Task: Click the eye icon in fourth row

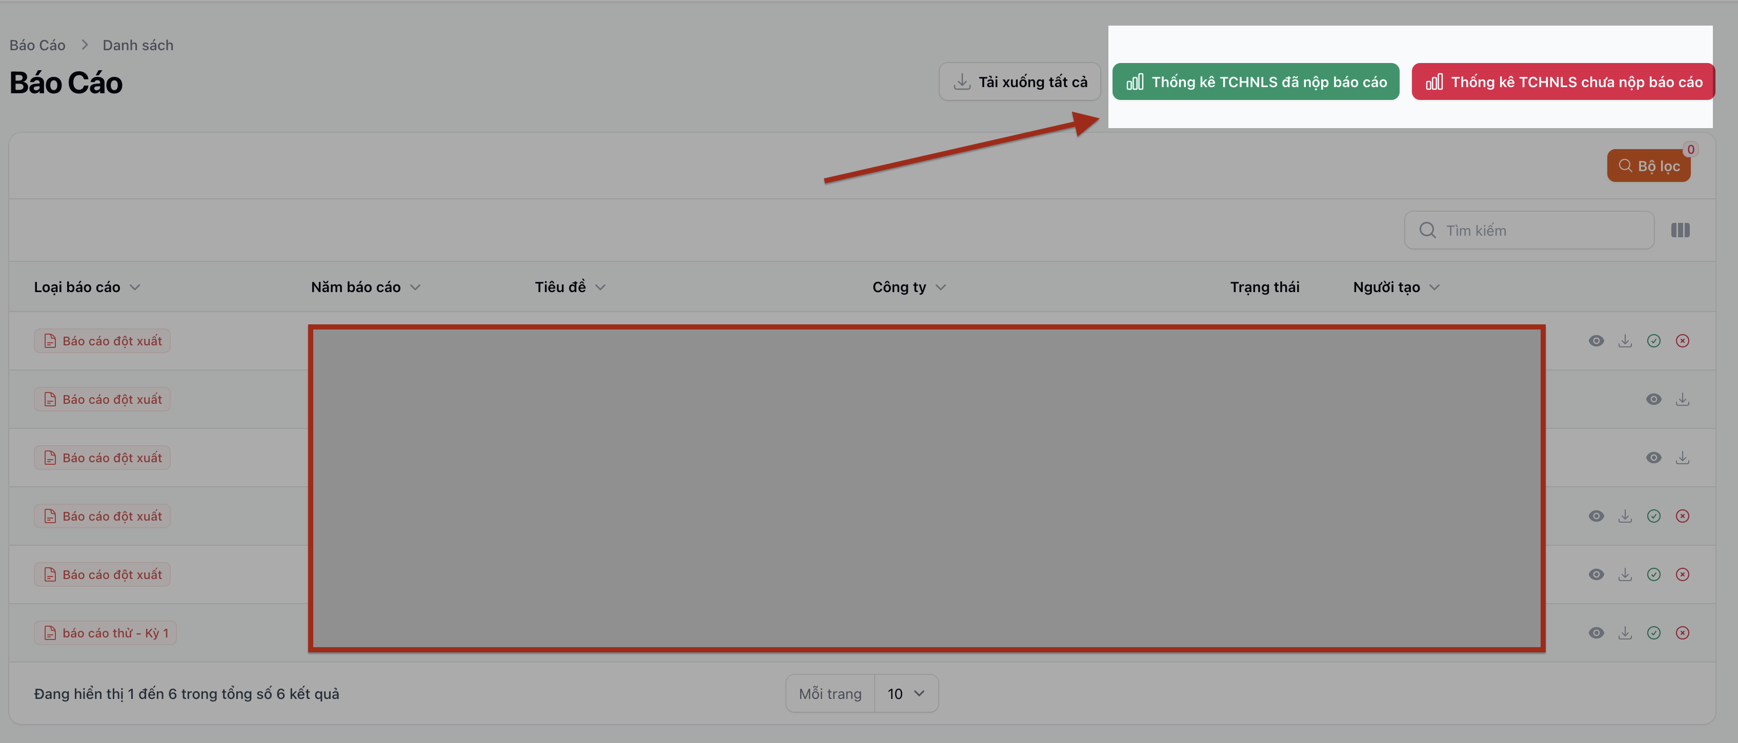Action: (x=1595, y=516)
